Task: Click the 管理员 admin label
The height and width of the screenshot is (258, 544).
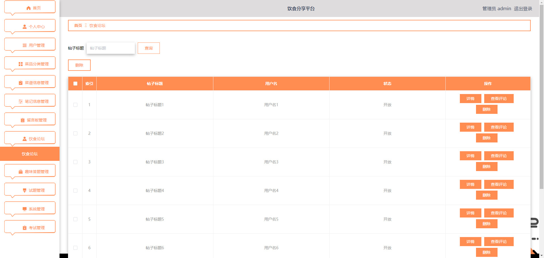Action: (497, 8)
